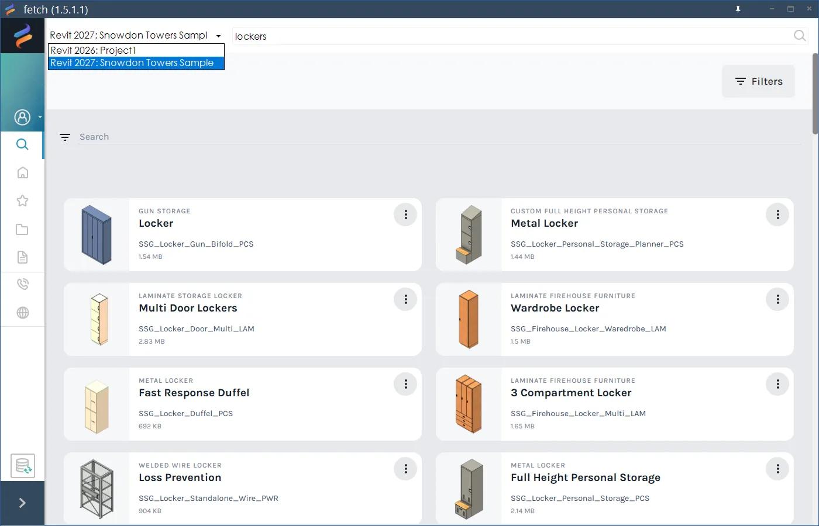Click the phone contact sidebar icon

point(22,284)
